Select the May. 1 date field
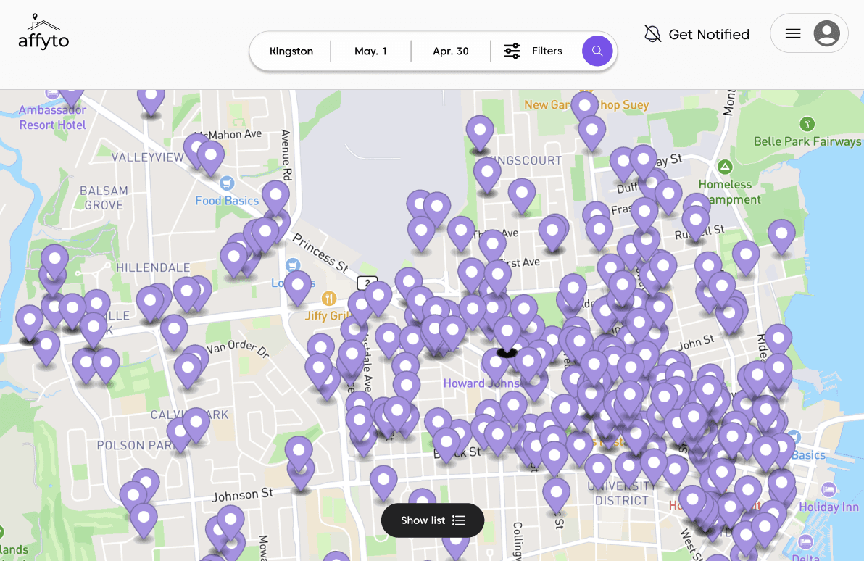This screenshot has width=864, height=561. click(371, 51)
